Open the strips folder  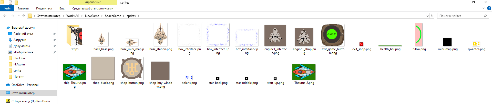click(75, 35)
